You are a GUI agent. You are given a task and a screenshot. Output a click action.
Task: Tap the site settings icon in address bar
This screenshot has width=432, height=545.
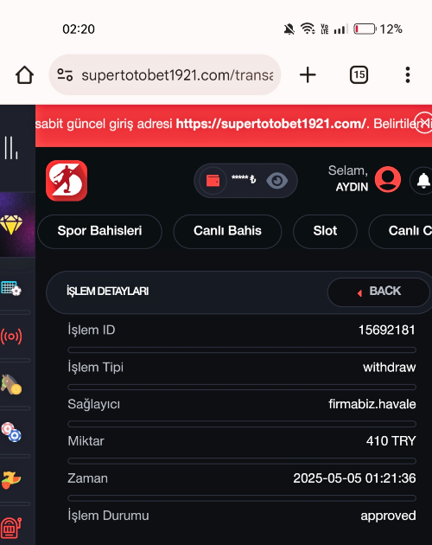point(65,74)
